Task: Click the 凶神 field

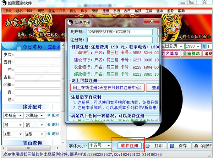Action: point(38,85)
